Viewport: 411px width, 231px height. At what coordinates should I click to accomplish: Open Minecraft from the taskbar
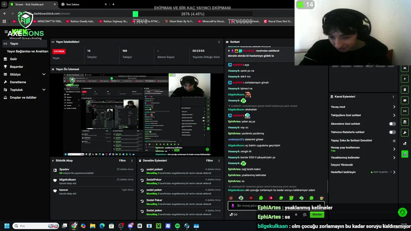tap(159, 226)
